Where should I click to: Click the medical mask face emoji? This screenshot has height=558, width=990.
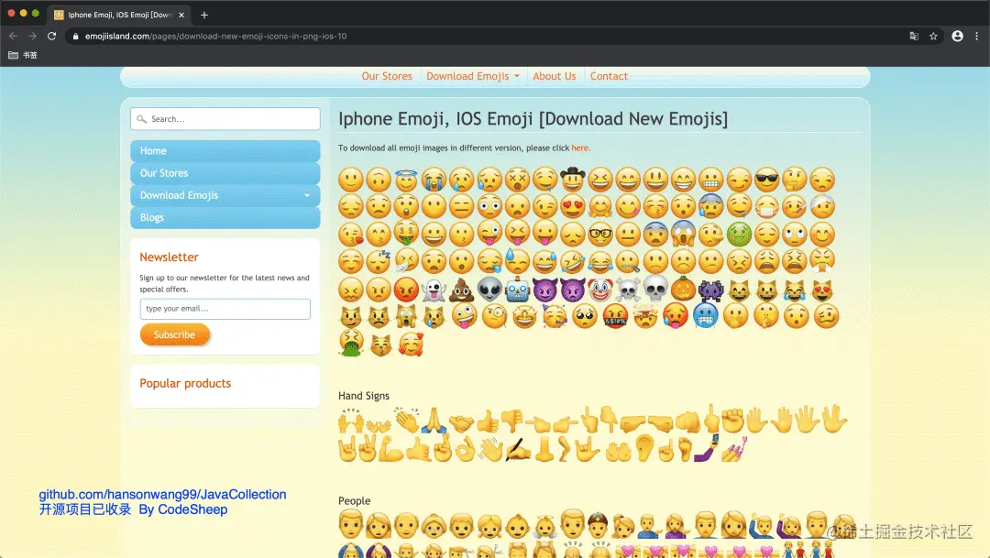766,206
